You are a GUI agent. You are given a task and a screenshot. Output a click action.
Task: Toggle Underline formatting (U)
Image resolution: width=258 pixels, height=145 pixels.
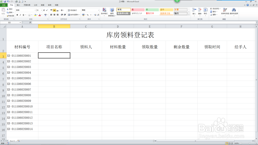[23, 15]
